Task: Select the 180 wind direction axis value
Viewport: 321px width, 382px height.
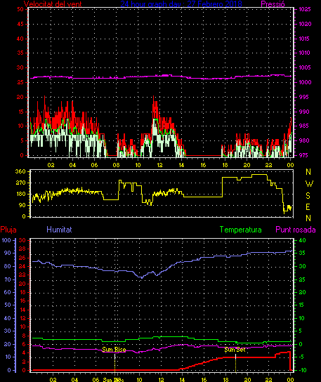Action: coord(20,194)
